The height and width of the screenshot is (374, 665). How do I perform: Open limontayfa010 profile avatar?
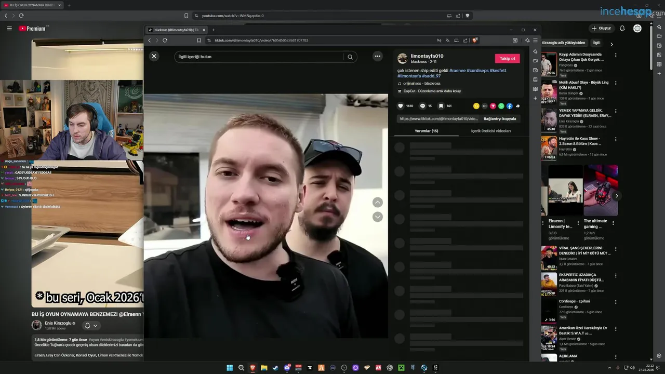[402, 58]
